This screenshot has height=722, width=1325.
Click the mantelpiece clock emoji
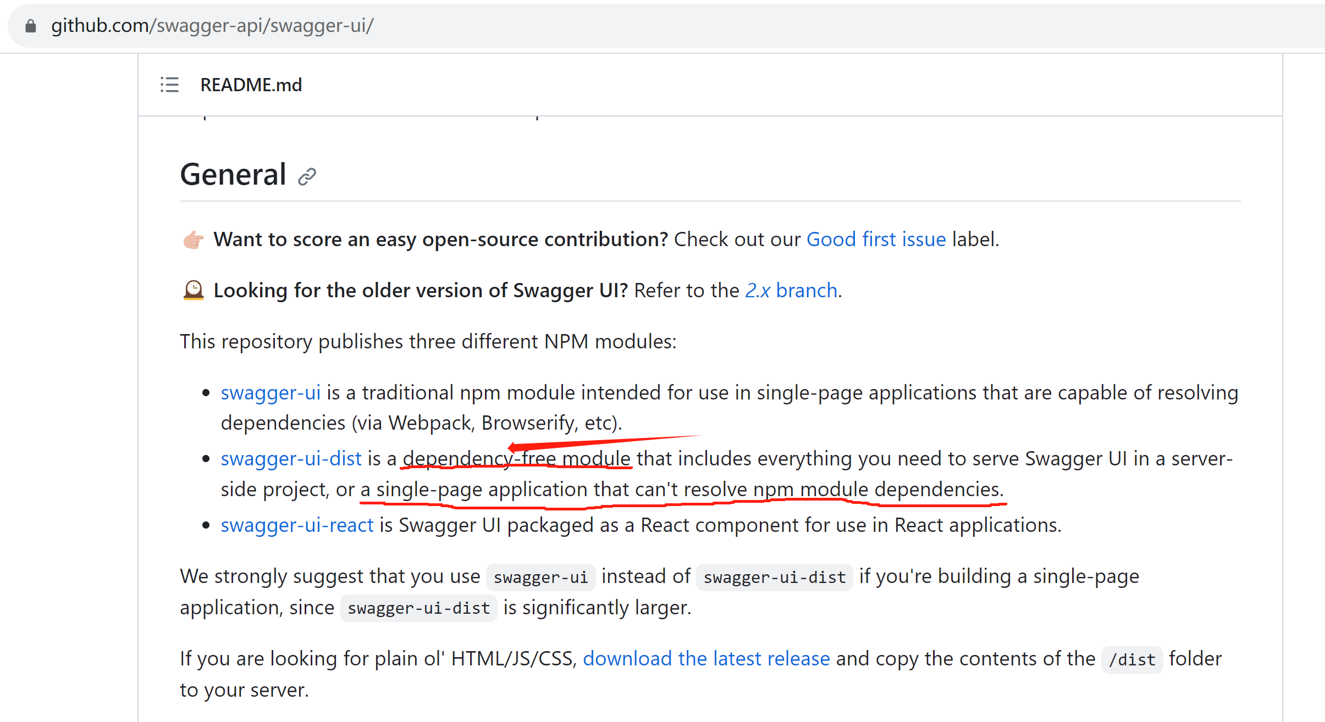193,290
